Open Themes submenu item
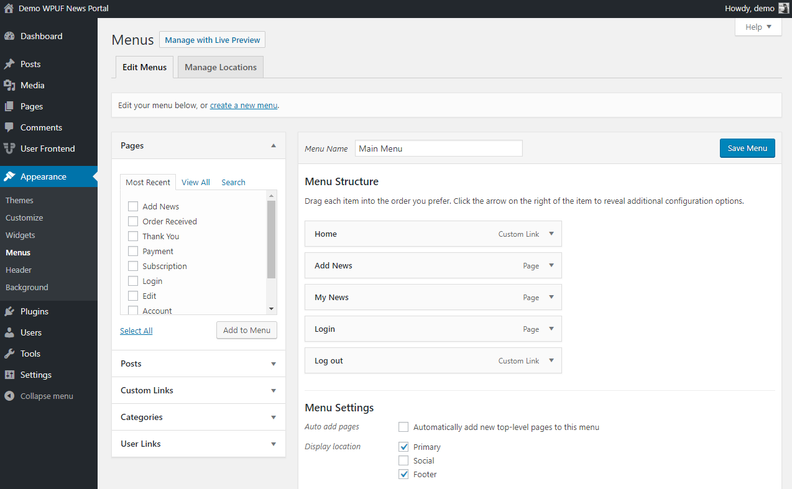The height and width of the screenshot is (489, 792). click(19, 200)
